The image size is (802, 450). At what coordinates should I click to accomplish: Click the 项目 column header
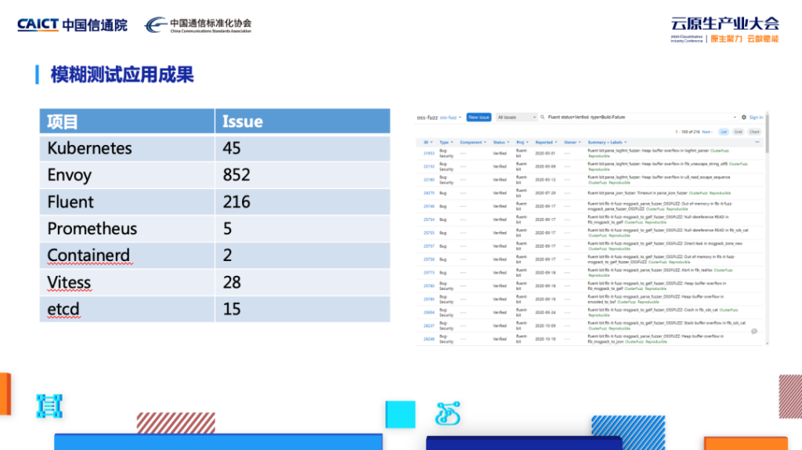click(x=128, y=122)
